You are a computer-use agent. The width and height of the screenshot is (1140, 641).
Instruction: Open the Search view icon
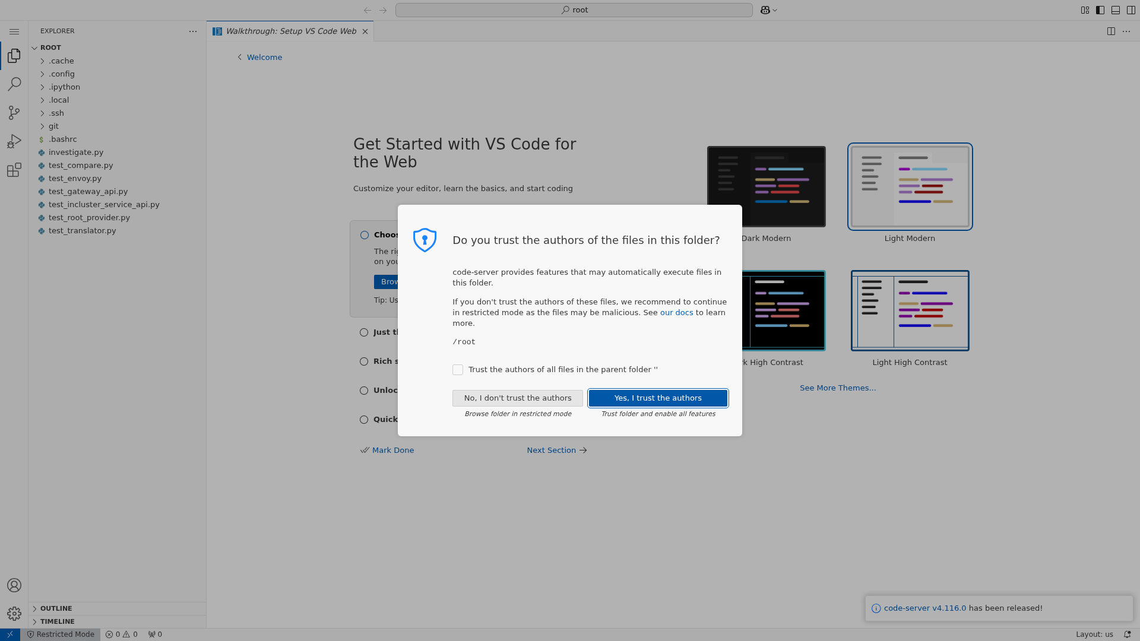coord(14,84)
